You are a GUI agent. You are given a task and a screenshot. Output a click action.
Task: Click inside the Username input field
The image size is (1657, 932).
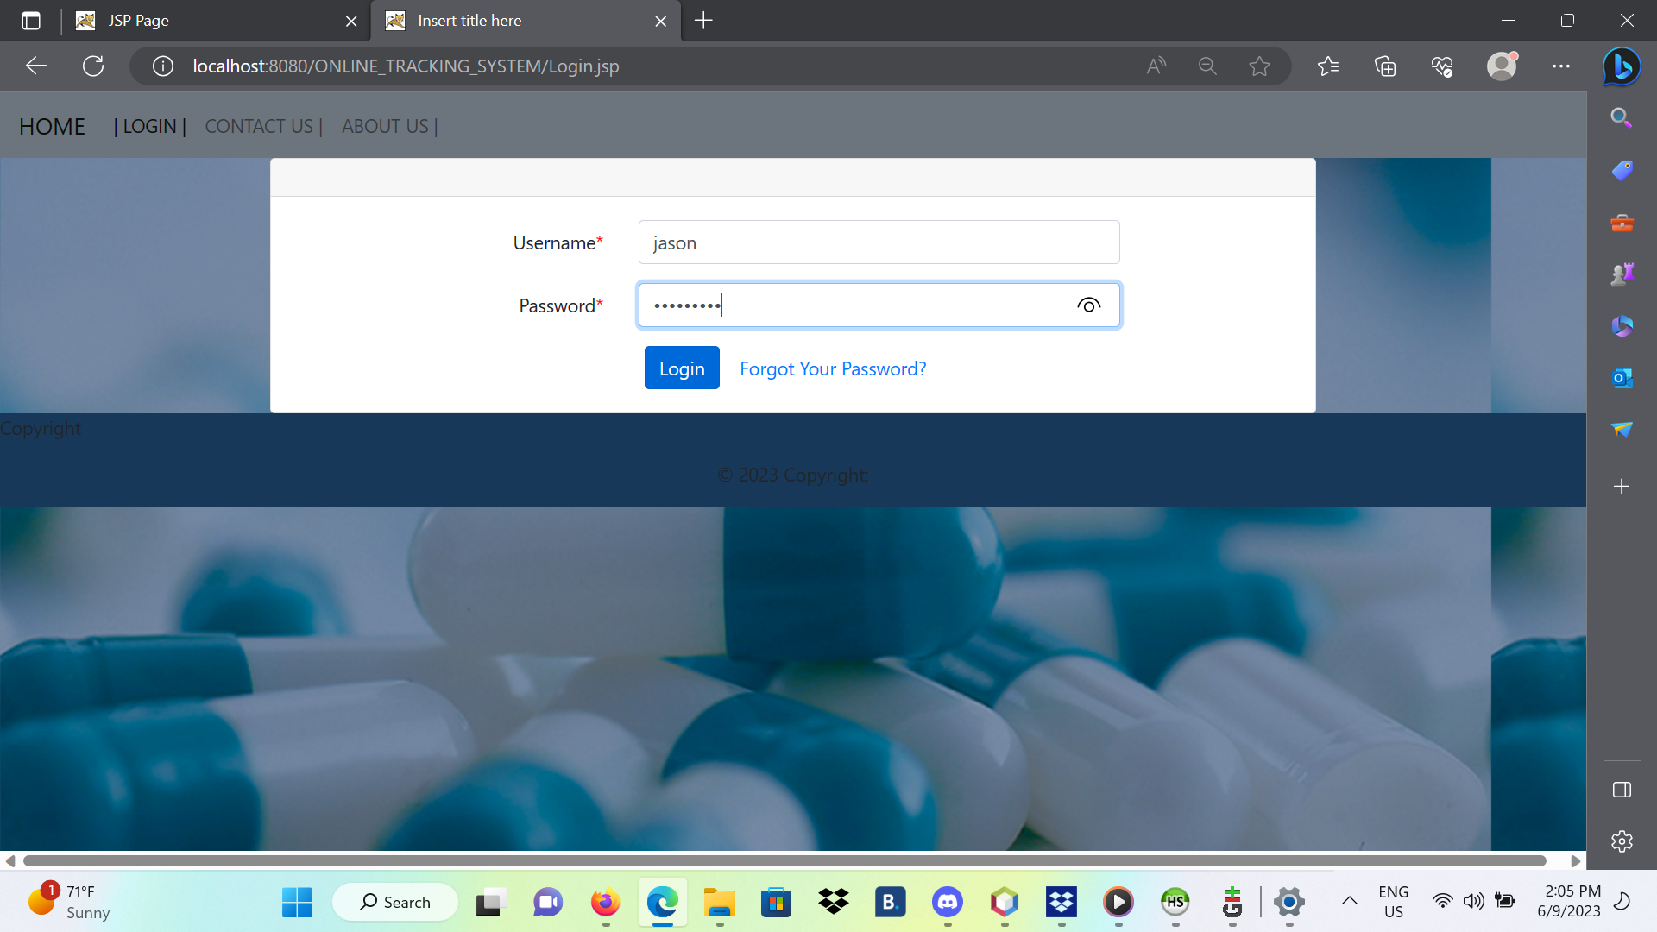point(878,242)
